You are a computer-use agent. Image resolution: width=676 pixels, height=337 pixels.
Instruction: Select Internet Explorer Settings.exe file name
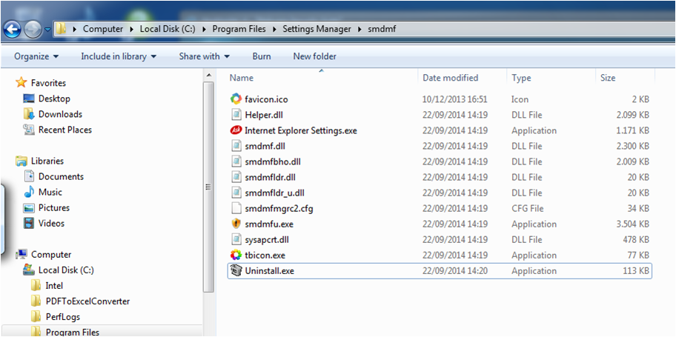(x=300, y=130)
